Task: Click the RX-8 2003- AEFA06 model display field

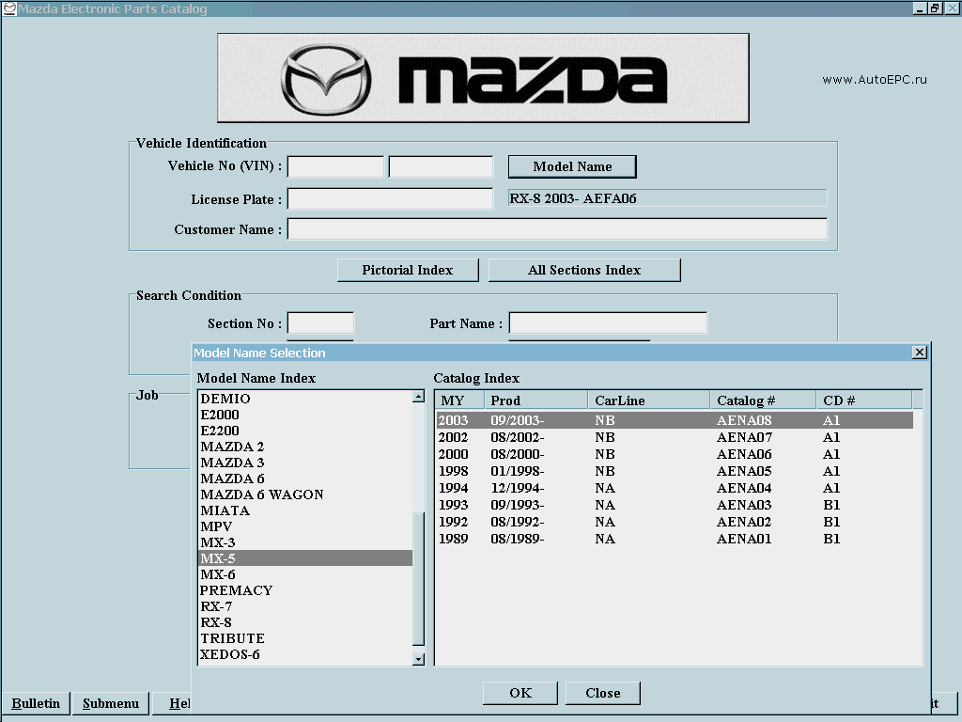Action: (668, 198)
